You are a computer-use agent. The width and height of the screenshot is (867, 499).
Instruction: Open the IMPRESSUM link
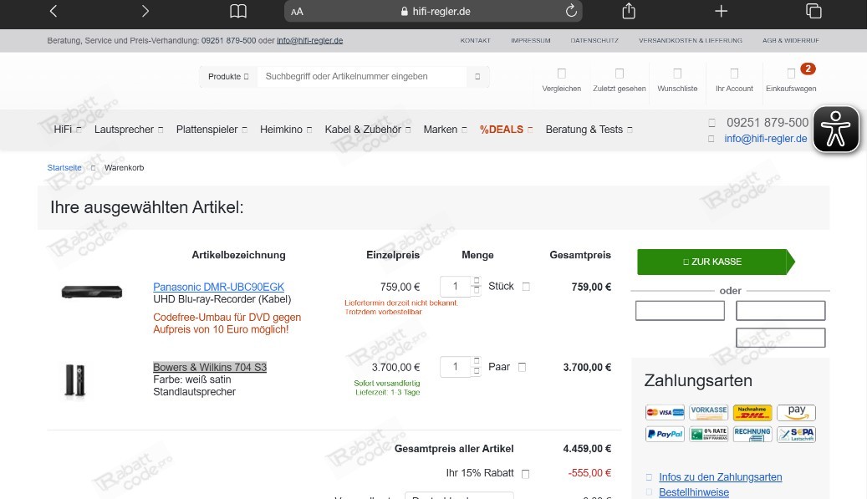(530, 40)
